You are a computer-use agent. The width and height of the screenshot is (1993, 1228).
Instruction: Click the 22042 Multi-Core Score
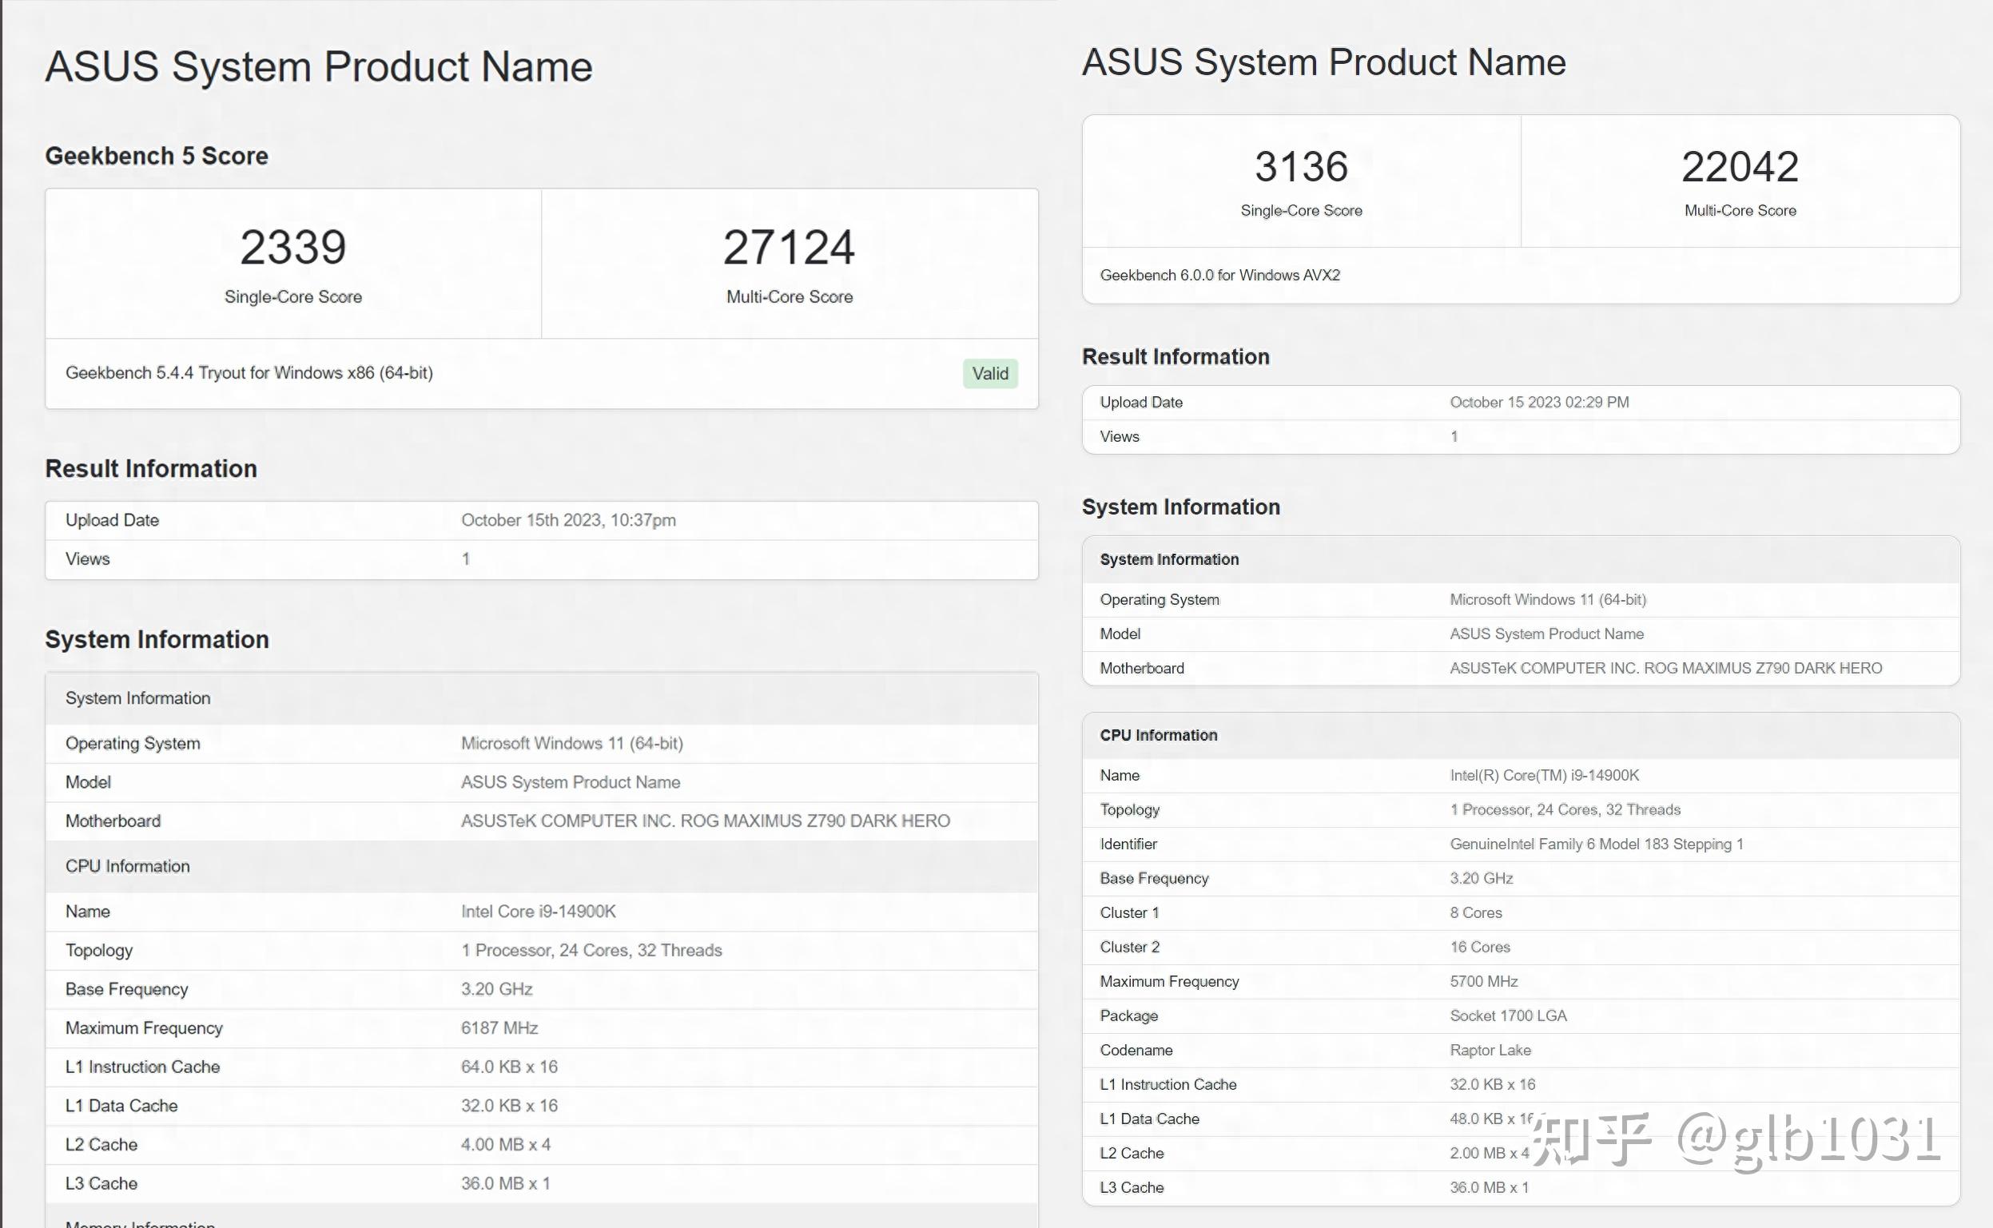point(1739,167)
